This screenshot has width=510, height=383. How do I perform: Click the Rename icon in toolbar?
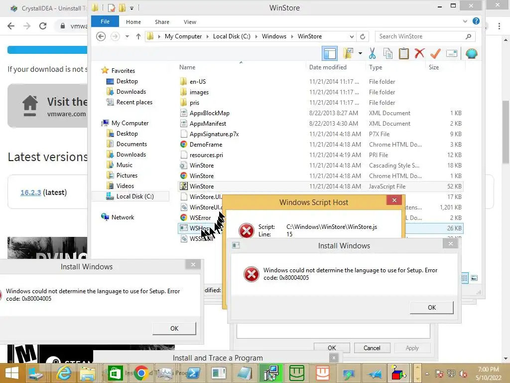point(451,53)
